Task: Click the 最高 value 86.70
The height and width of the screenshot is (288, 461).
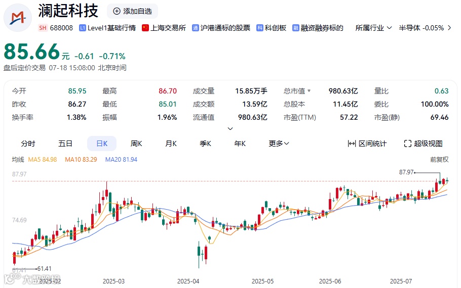Action: tap(168, 91)
